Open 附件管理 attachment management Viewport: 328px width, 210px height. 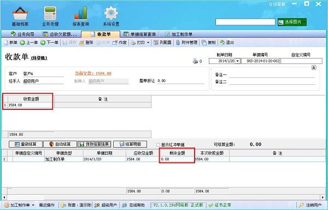(187, 43)
